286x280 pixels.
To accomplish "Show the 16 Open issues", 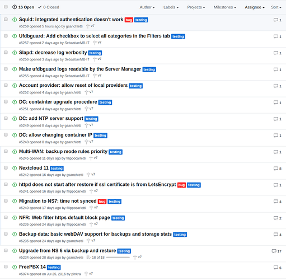I will (x=23, y=7).
